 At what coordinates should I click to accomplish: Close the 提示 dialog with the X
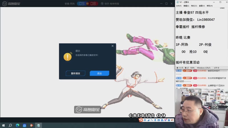113,46
